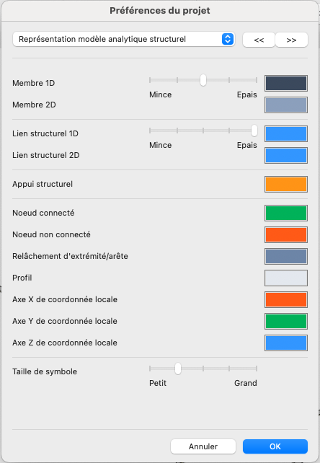Click the Taille de symbole slider handle

click(178, 369)
